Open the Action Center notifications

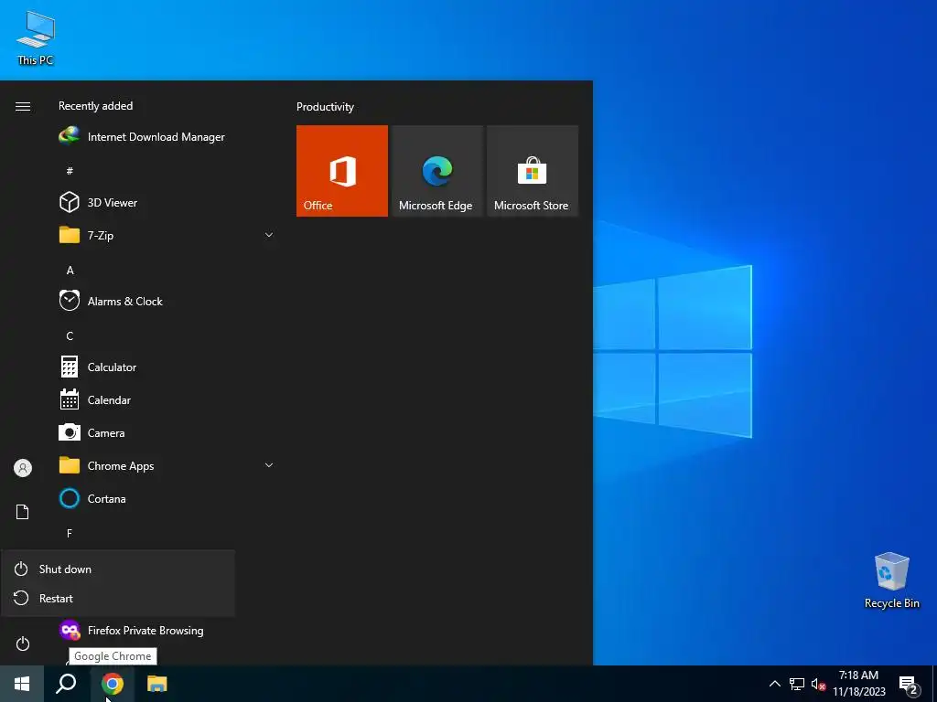coord(909,684)
